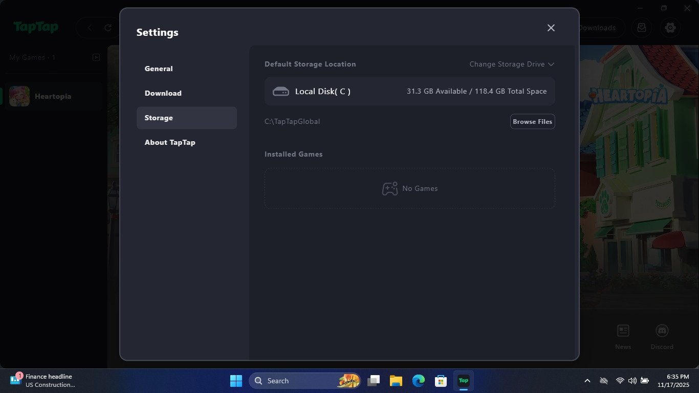This screenshot has width=699, height=393.
Task: Open the inbox messages icon near Downloads
Action: point(641,28)
